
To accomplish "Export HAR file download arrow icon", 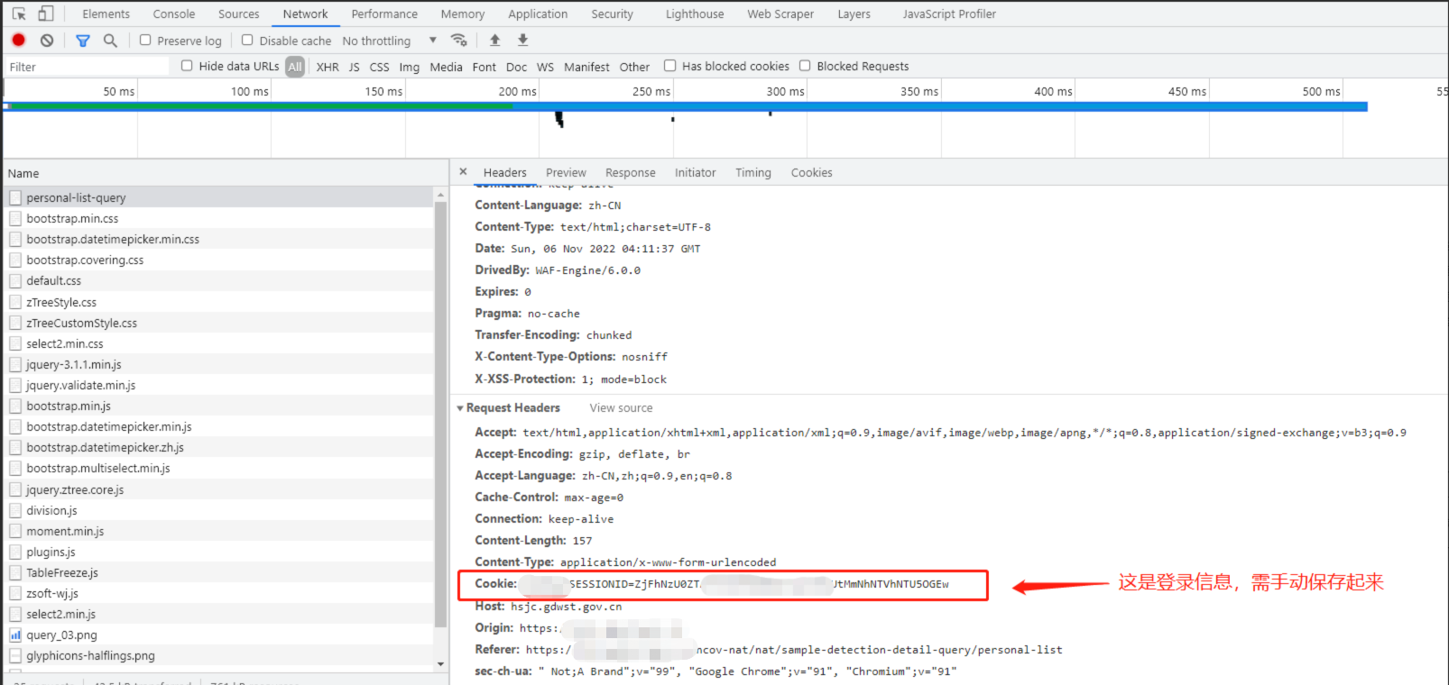I will point(522,40).
